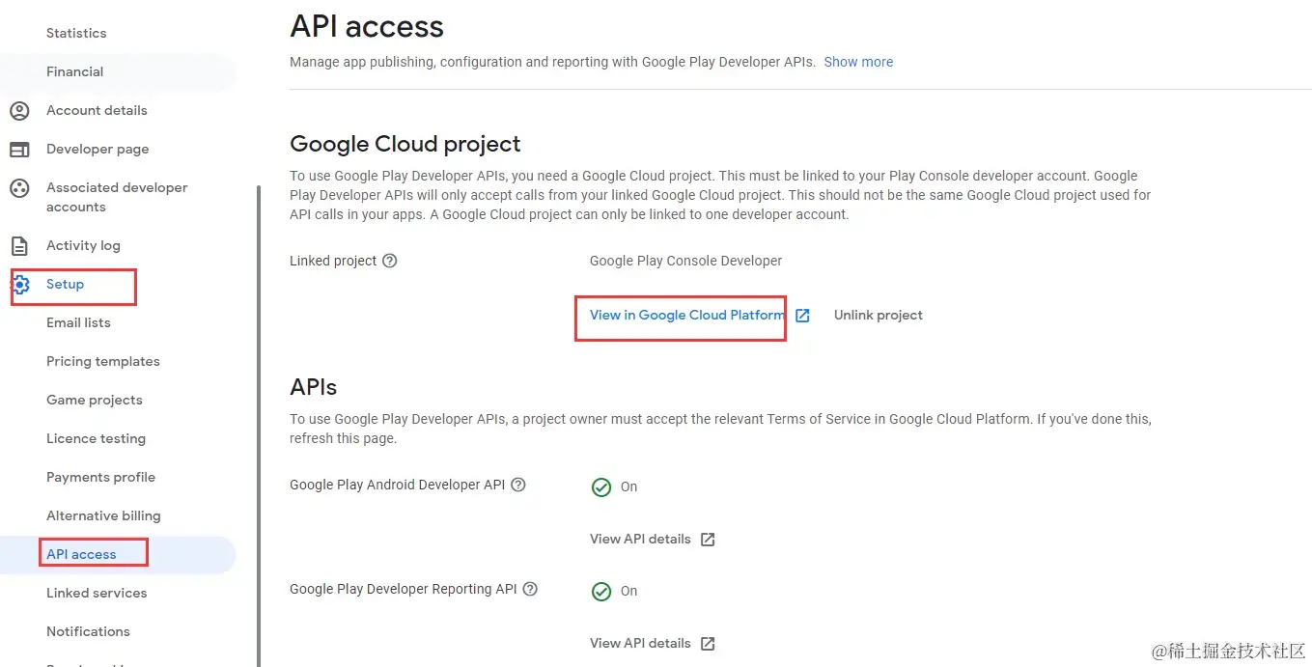Screen dimensions: 1312x667
Task: Click help icon for Android Developer API
Action: pos(518,485)
